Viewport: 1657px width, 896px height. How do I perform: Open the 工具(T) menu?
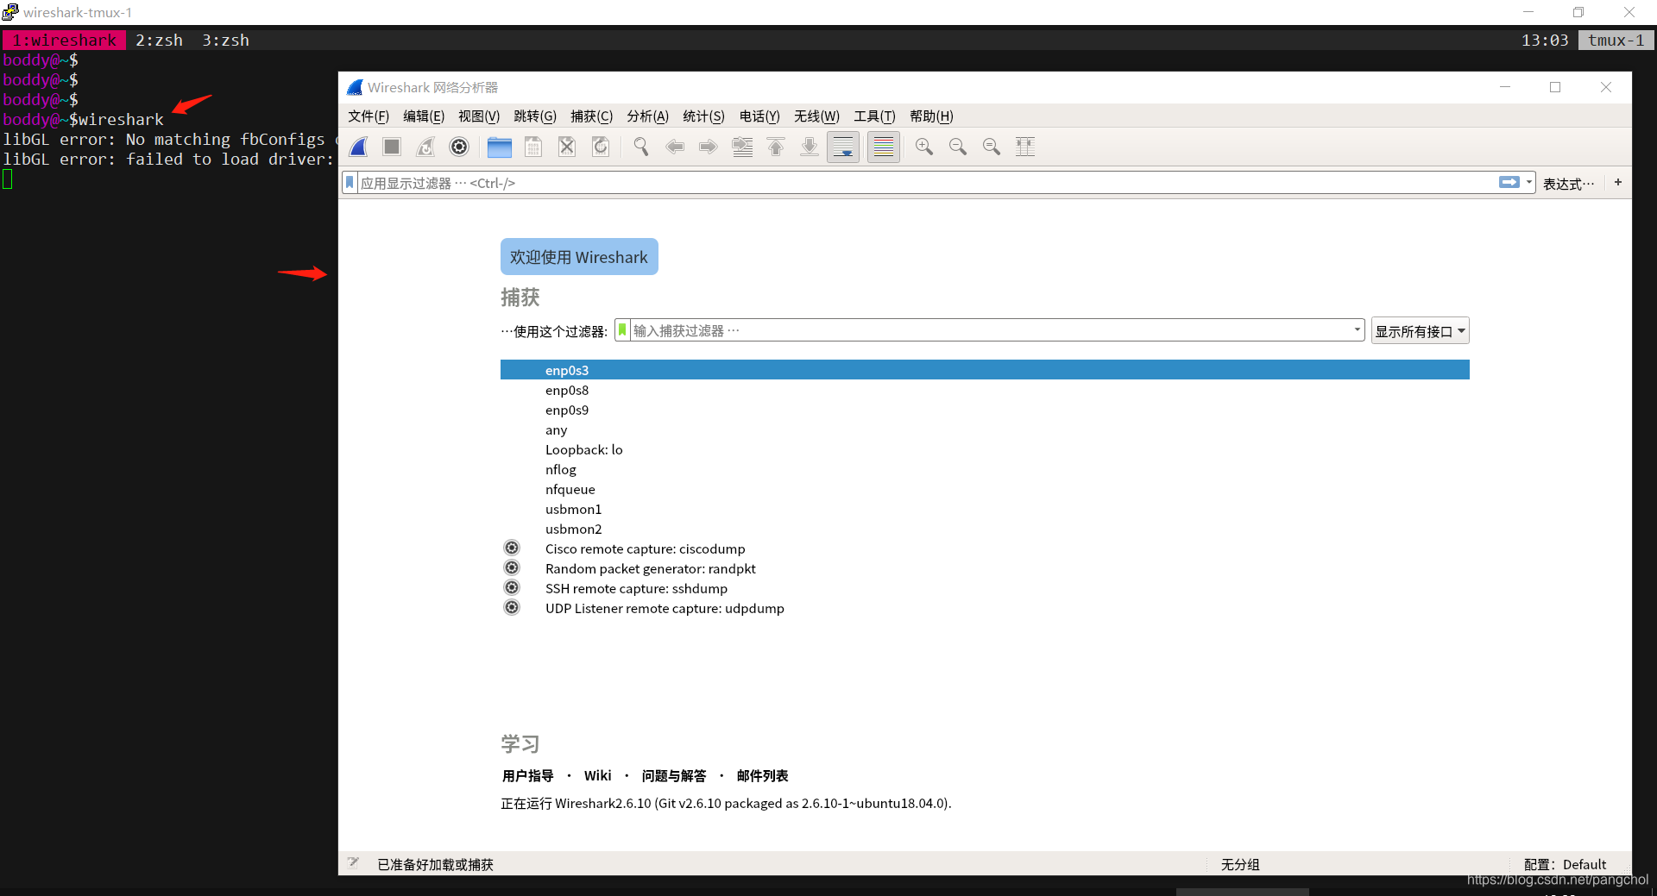pyautogui.click(x=874, y=116)
